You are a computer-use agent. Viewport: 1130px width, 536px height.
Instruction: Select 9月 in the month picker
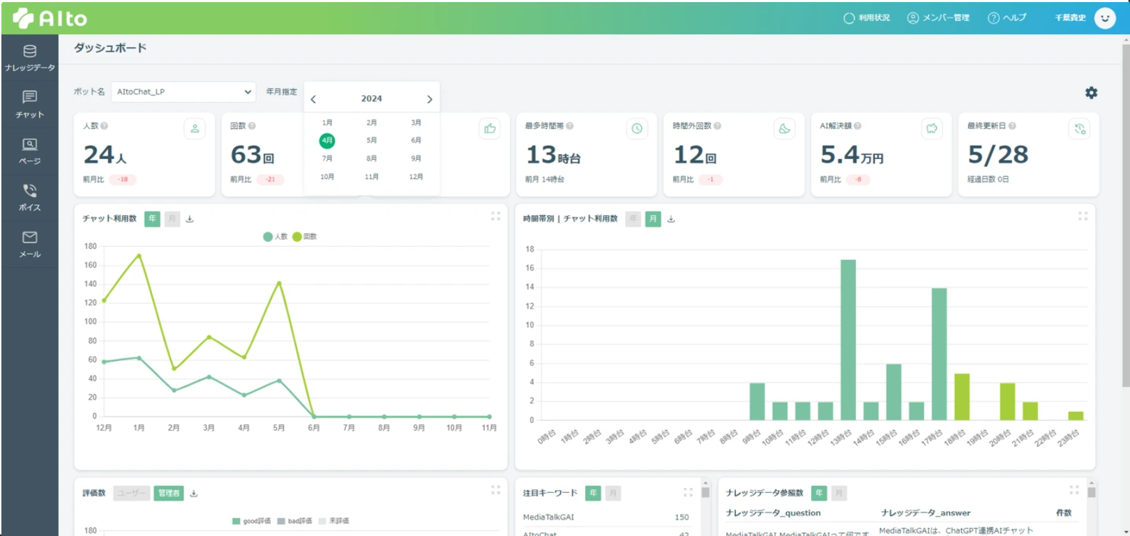(x=416, y=159)
